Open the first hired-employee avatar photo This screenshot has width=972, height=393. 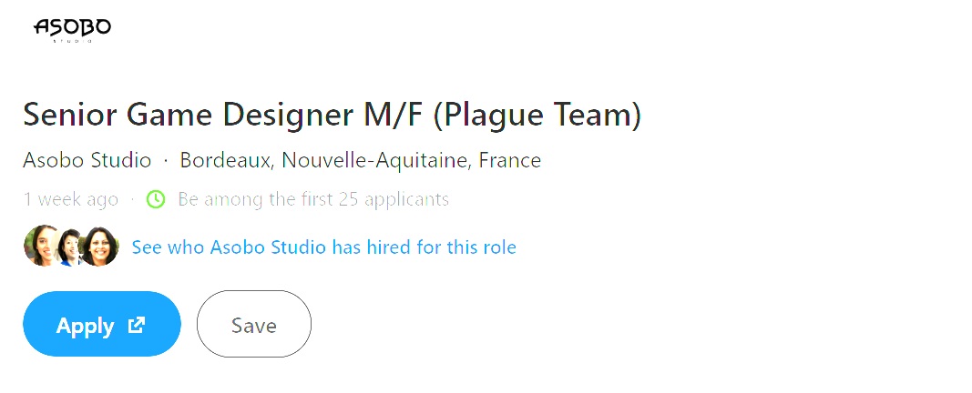coord(39,246)
